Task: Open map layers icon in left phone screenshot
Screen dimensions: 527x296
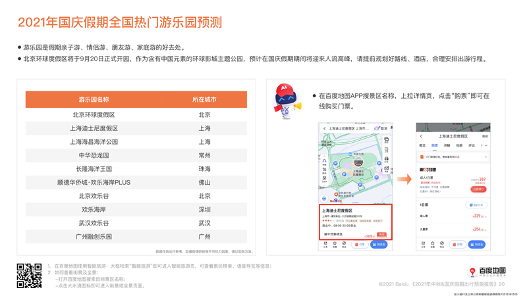Action: tap(386, 140)
